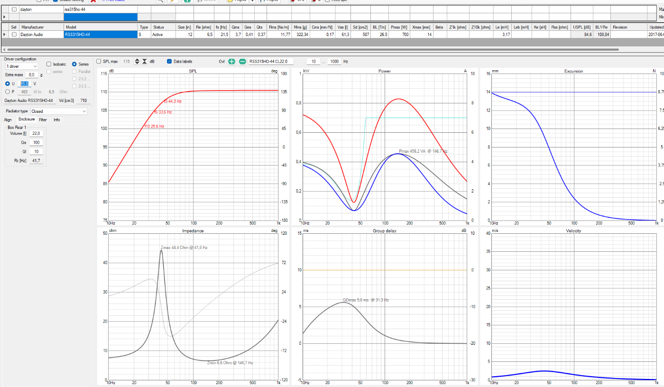Image resolution: width=664 pixels, height=387 pixels.
Task: Click the SPL max up-down arrows
Action: [137, 62]
